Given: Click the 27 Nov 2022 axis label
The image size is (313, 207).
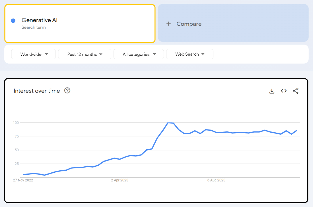Looking at the screenshot, I should [x=23, y=180].
